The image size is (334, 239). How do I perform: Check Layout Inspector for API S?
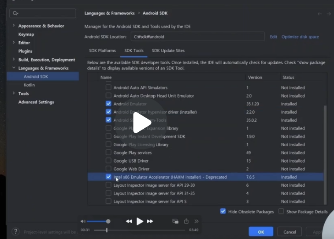click(x=108, y=201)
